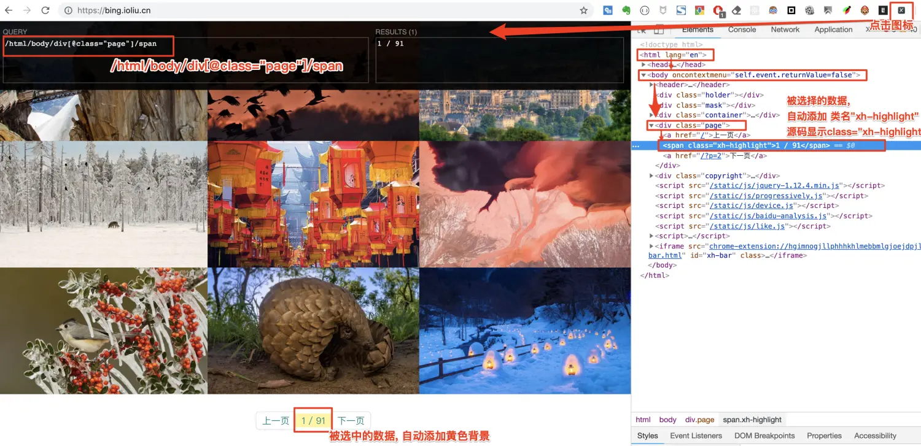The image size is (921, 446).
Task: Switch to the Console tab
Action: [741, 29]
